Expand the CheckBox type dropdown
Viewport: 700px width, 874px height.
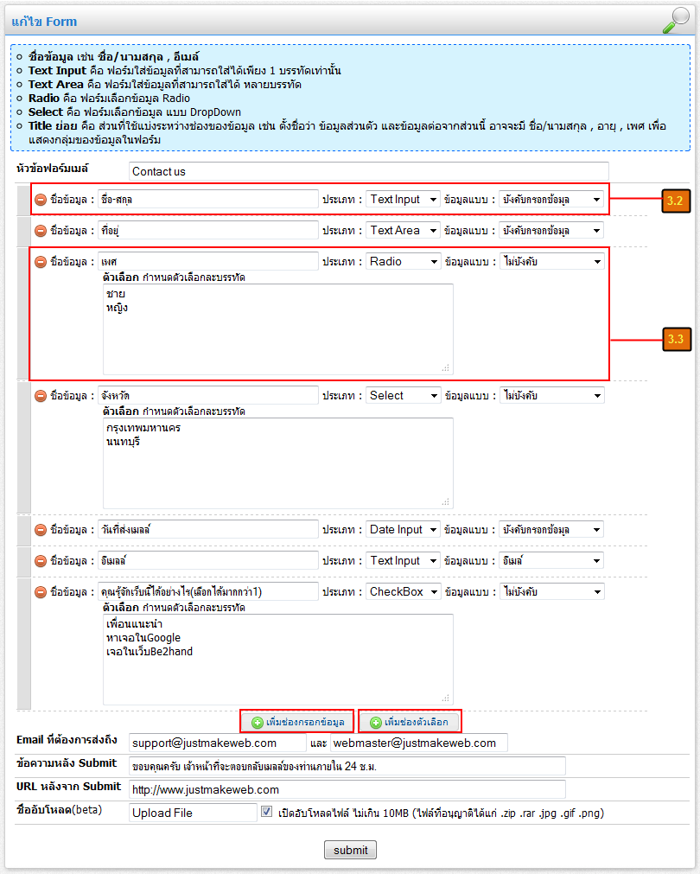click(403, 592)
